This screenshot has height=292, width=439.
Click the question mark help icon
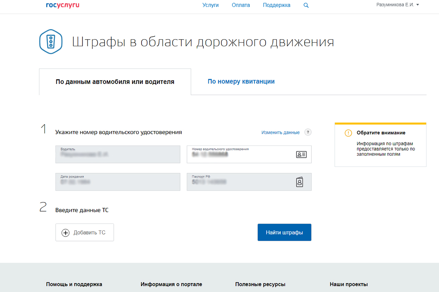(x=308, y=132)
